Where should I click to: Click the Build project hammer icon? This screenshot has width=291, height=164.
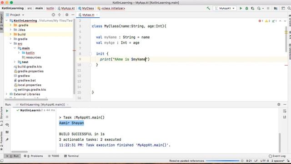pyautogui.click(x=208, y=8)
